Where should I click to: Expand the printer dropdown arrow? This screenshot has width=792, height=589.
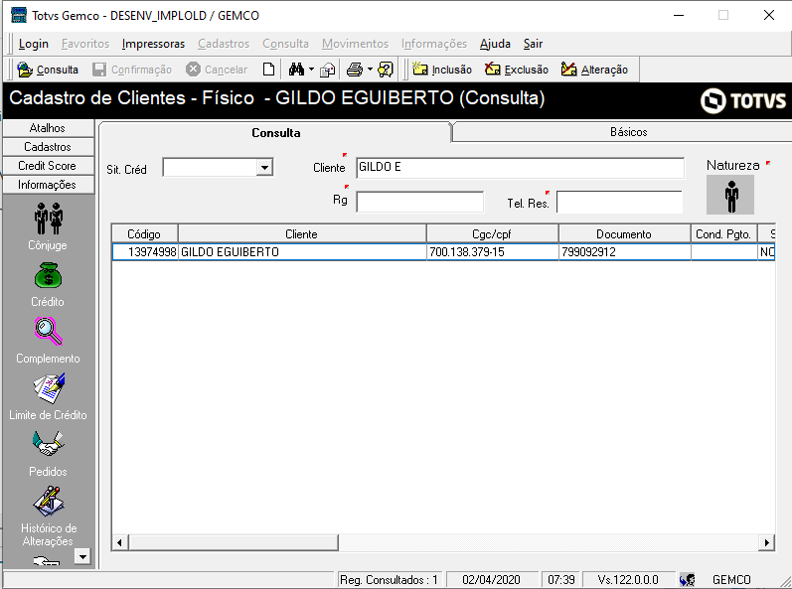[x=370, y=70]
